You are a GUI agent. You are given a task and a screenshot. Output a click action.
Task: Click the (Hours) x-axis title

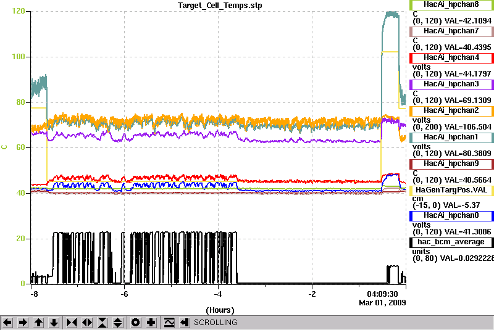click(x=220, y=310)
